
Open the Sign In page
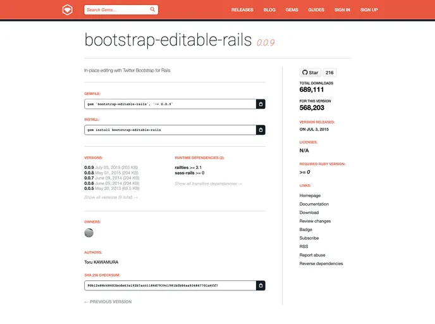tap(342, 9)
